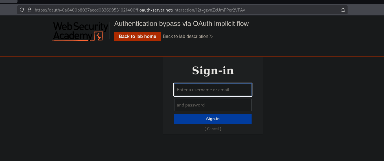Image resolution: width=384 pixels, height=161 pixels.
Task: Click the word Academy in the logo
Action: tap(72, 36)
